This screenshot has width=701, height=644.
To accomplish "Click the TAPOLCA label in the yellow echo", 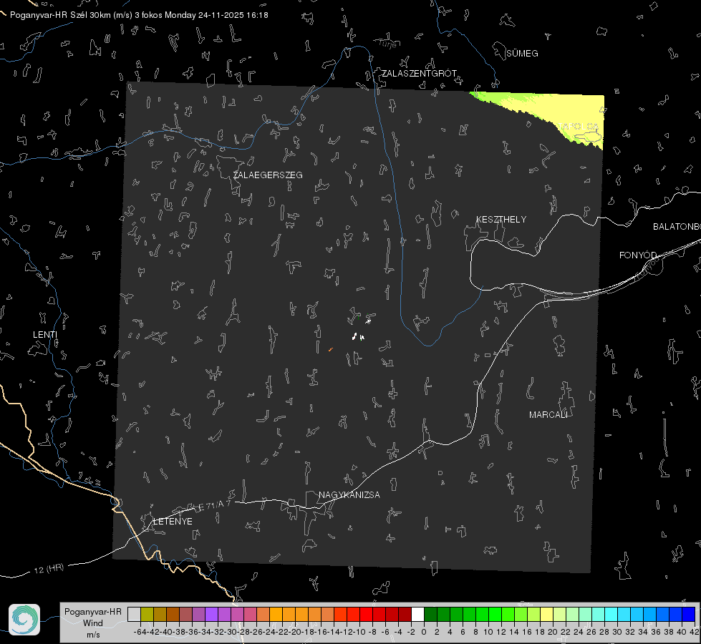I will click(x=578, y=127).
